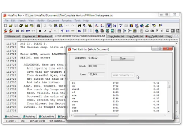
Task: Open the Tools menu
Action: point(78,20)
